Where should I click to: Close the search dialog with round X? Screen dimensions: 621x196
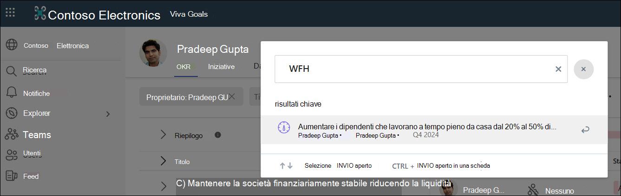(583, 69)
